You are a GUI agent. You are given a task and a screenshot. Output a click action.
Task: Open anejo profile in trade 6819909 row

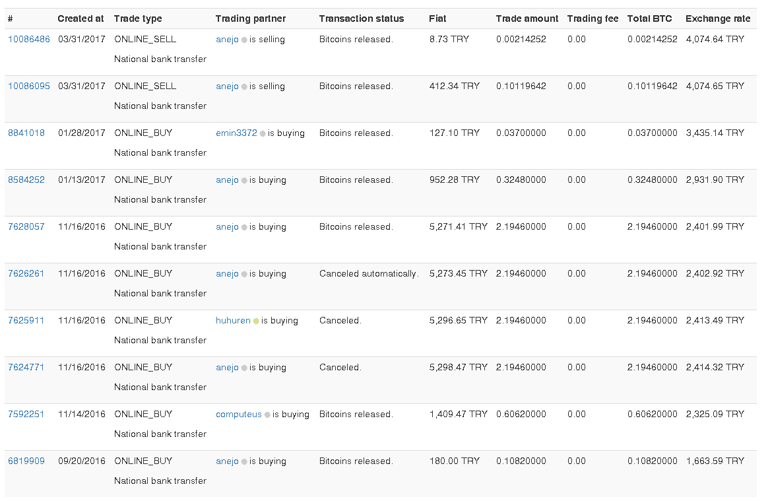click(x=227, y=461)
